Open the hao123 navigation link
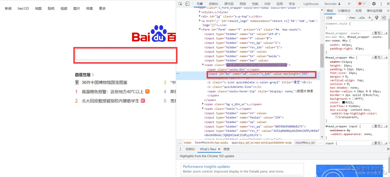390x177 pixels. (23, 9)
